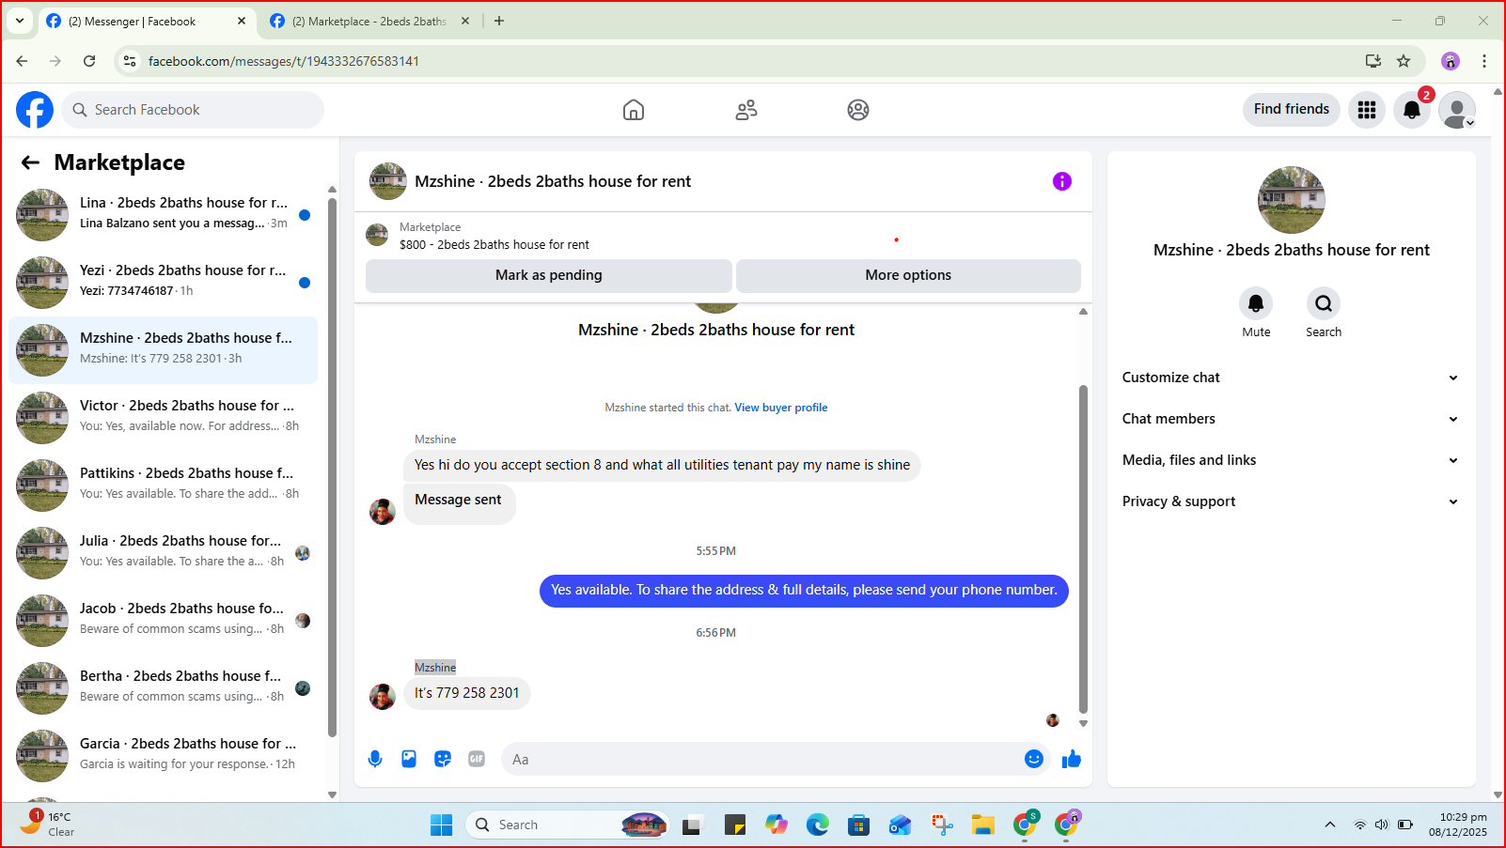This screenshot has height=848, width=1506.
Task: Open the Groups icon in top navigation
Action: click(858, 110)
